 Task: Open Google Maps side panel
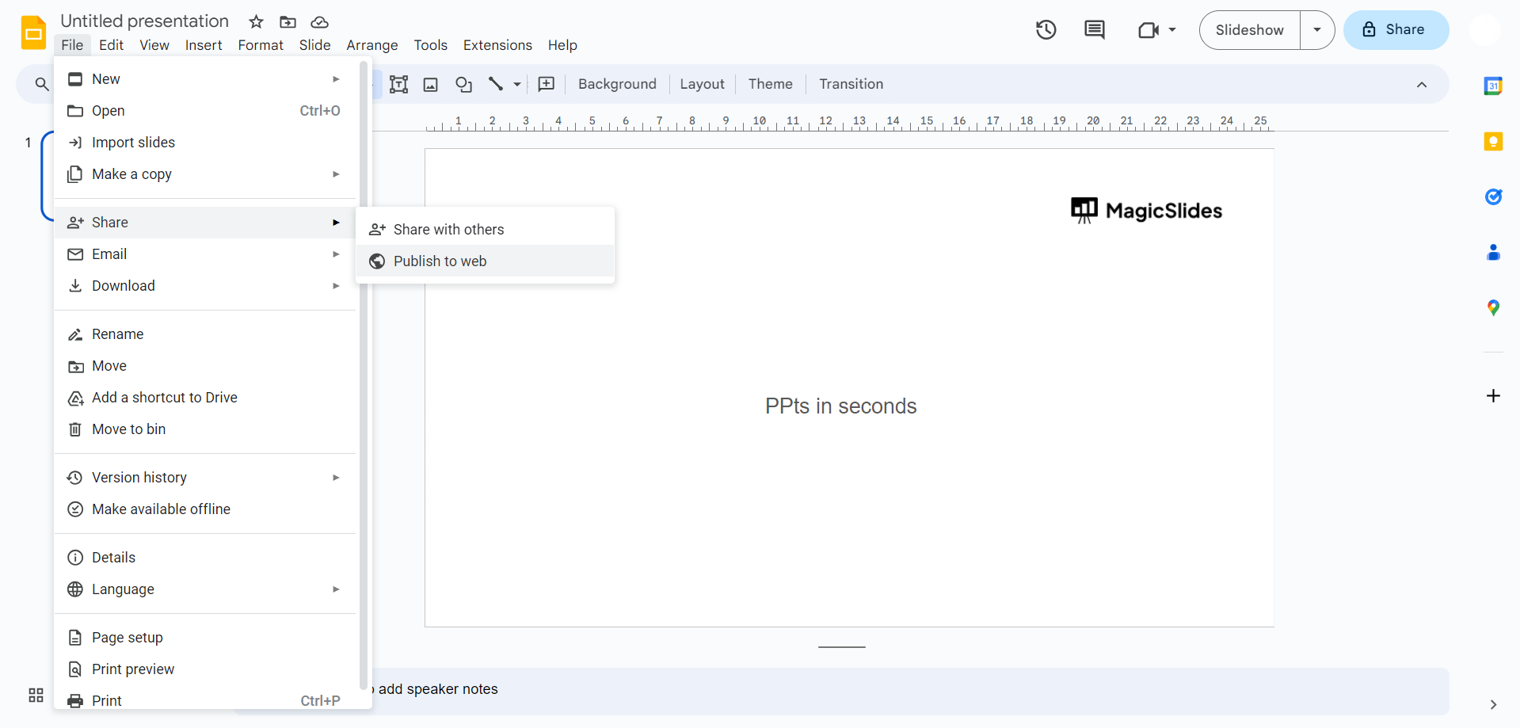click(1493, 307)
